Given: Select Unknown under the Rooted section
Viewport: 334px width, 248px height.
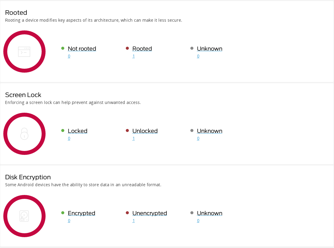Looking at the screenshot, I should point(209,49).
